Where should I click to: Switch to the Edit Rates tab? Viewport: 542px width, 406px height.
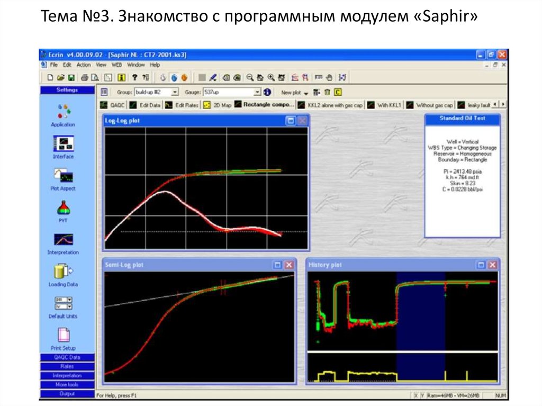182,105
